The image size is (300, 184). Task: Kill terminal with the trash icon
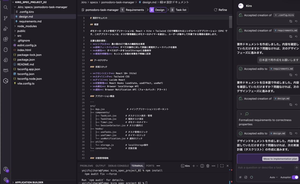pyautogui.click(x=208, y=166)
